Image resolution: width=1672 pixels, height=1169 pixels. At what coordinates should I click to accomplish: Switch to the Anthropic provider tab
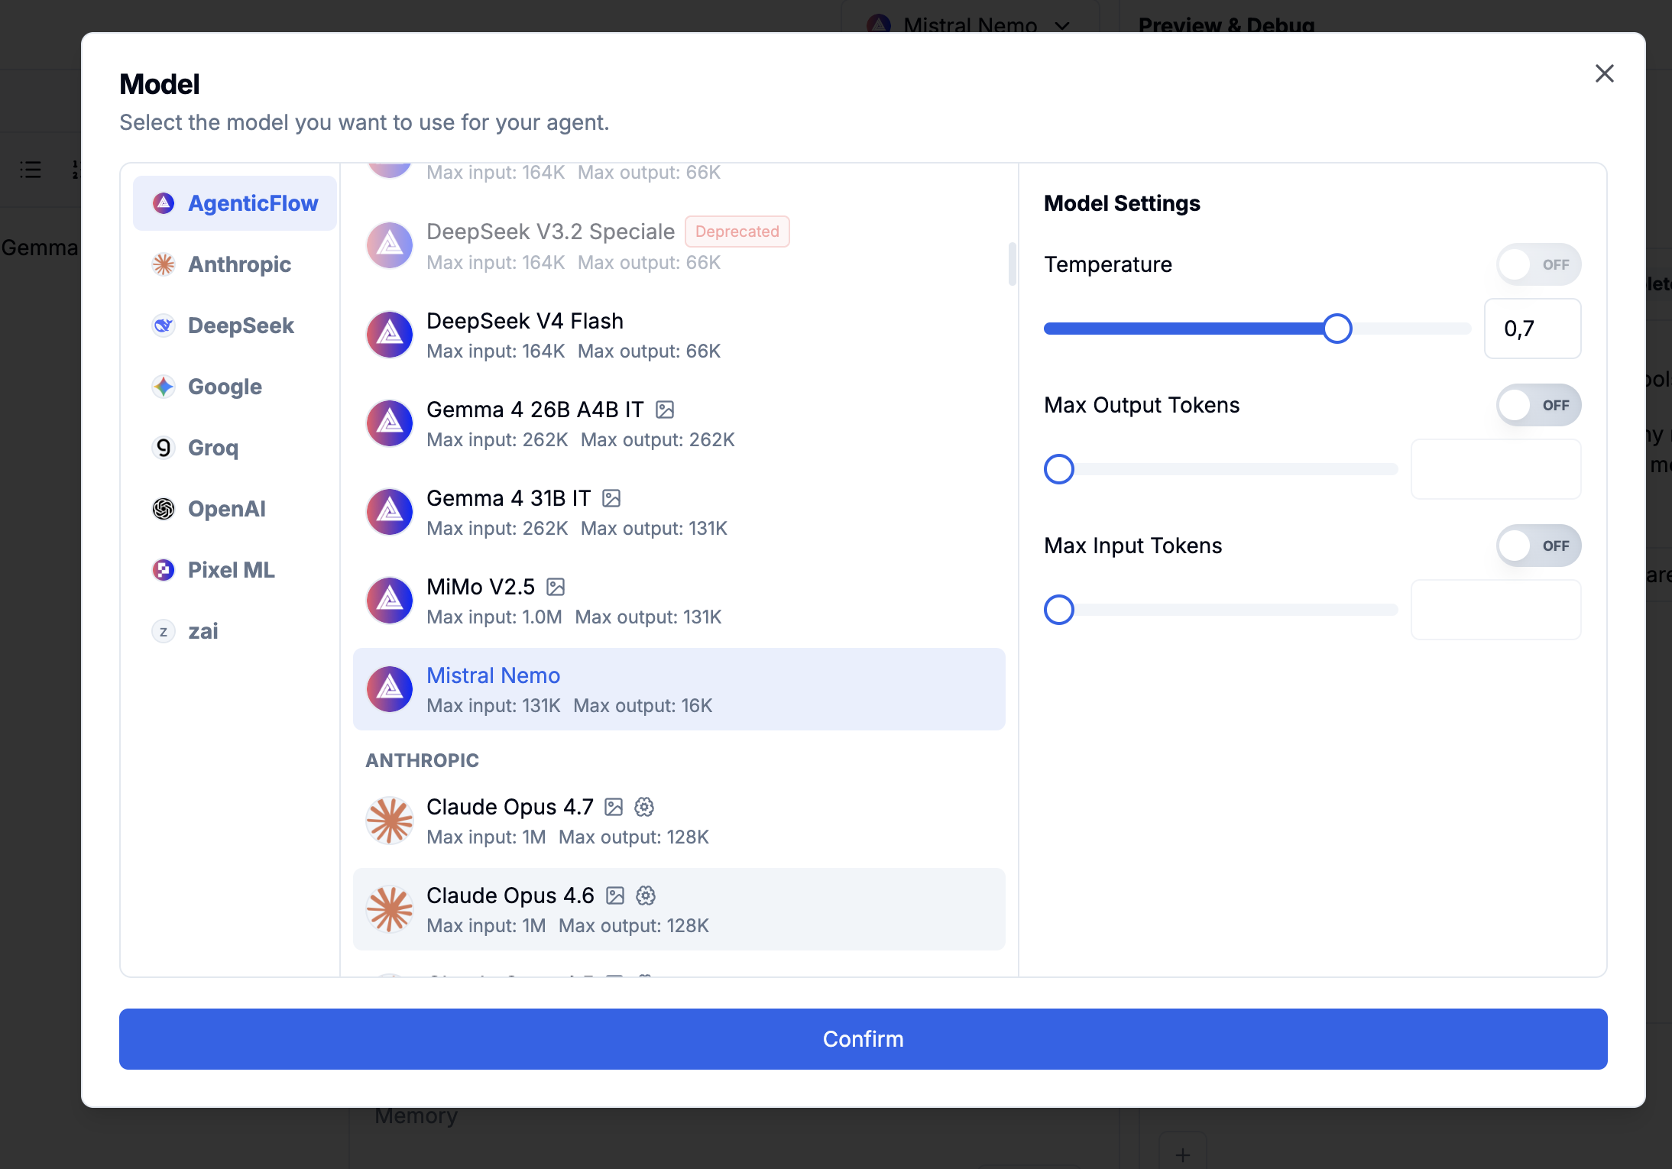235,264
